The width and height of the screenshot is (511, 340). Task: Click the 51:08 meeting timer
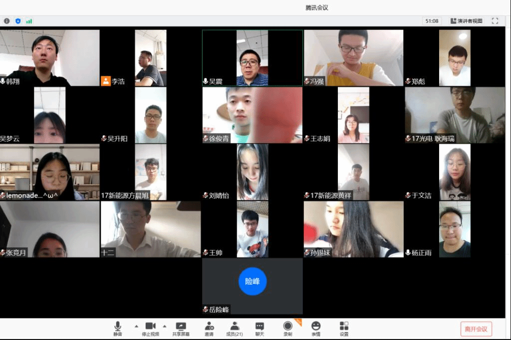(x=432, y=21)
